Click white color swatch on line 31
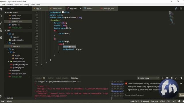The height and width of the screenshot is (103, 184). pyautogui.click(x=63, y=12)
